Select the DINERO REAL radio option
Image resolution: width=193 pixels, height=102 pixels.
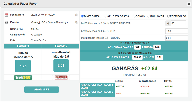(x=83, y=16)
